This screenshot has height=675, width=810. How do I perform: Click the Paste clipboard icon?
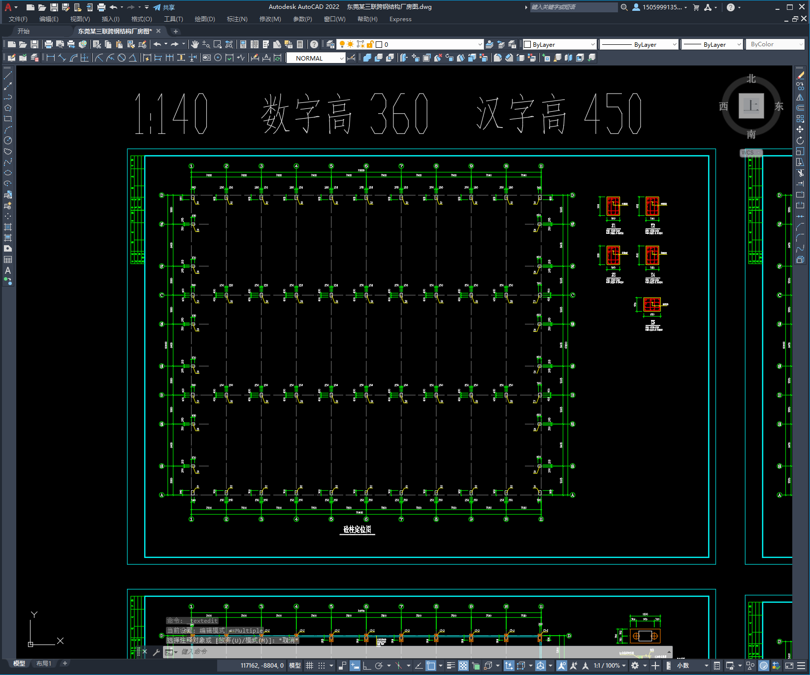(x=119, y=44)
